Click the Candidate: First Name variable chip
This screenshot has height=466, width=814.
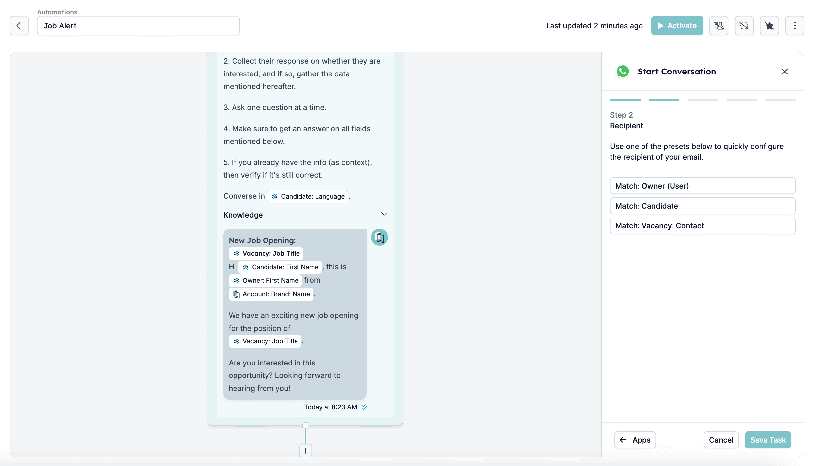[280, 267]
